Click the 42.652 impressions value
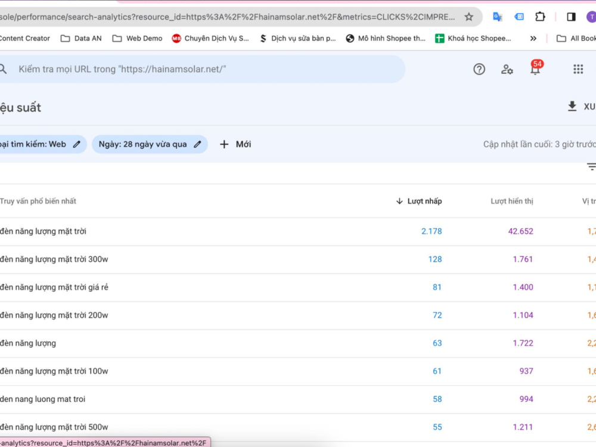This screenshot has width=596, height=447. pyautogui.click(x=521, y=231)
